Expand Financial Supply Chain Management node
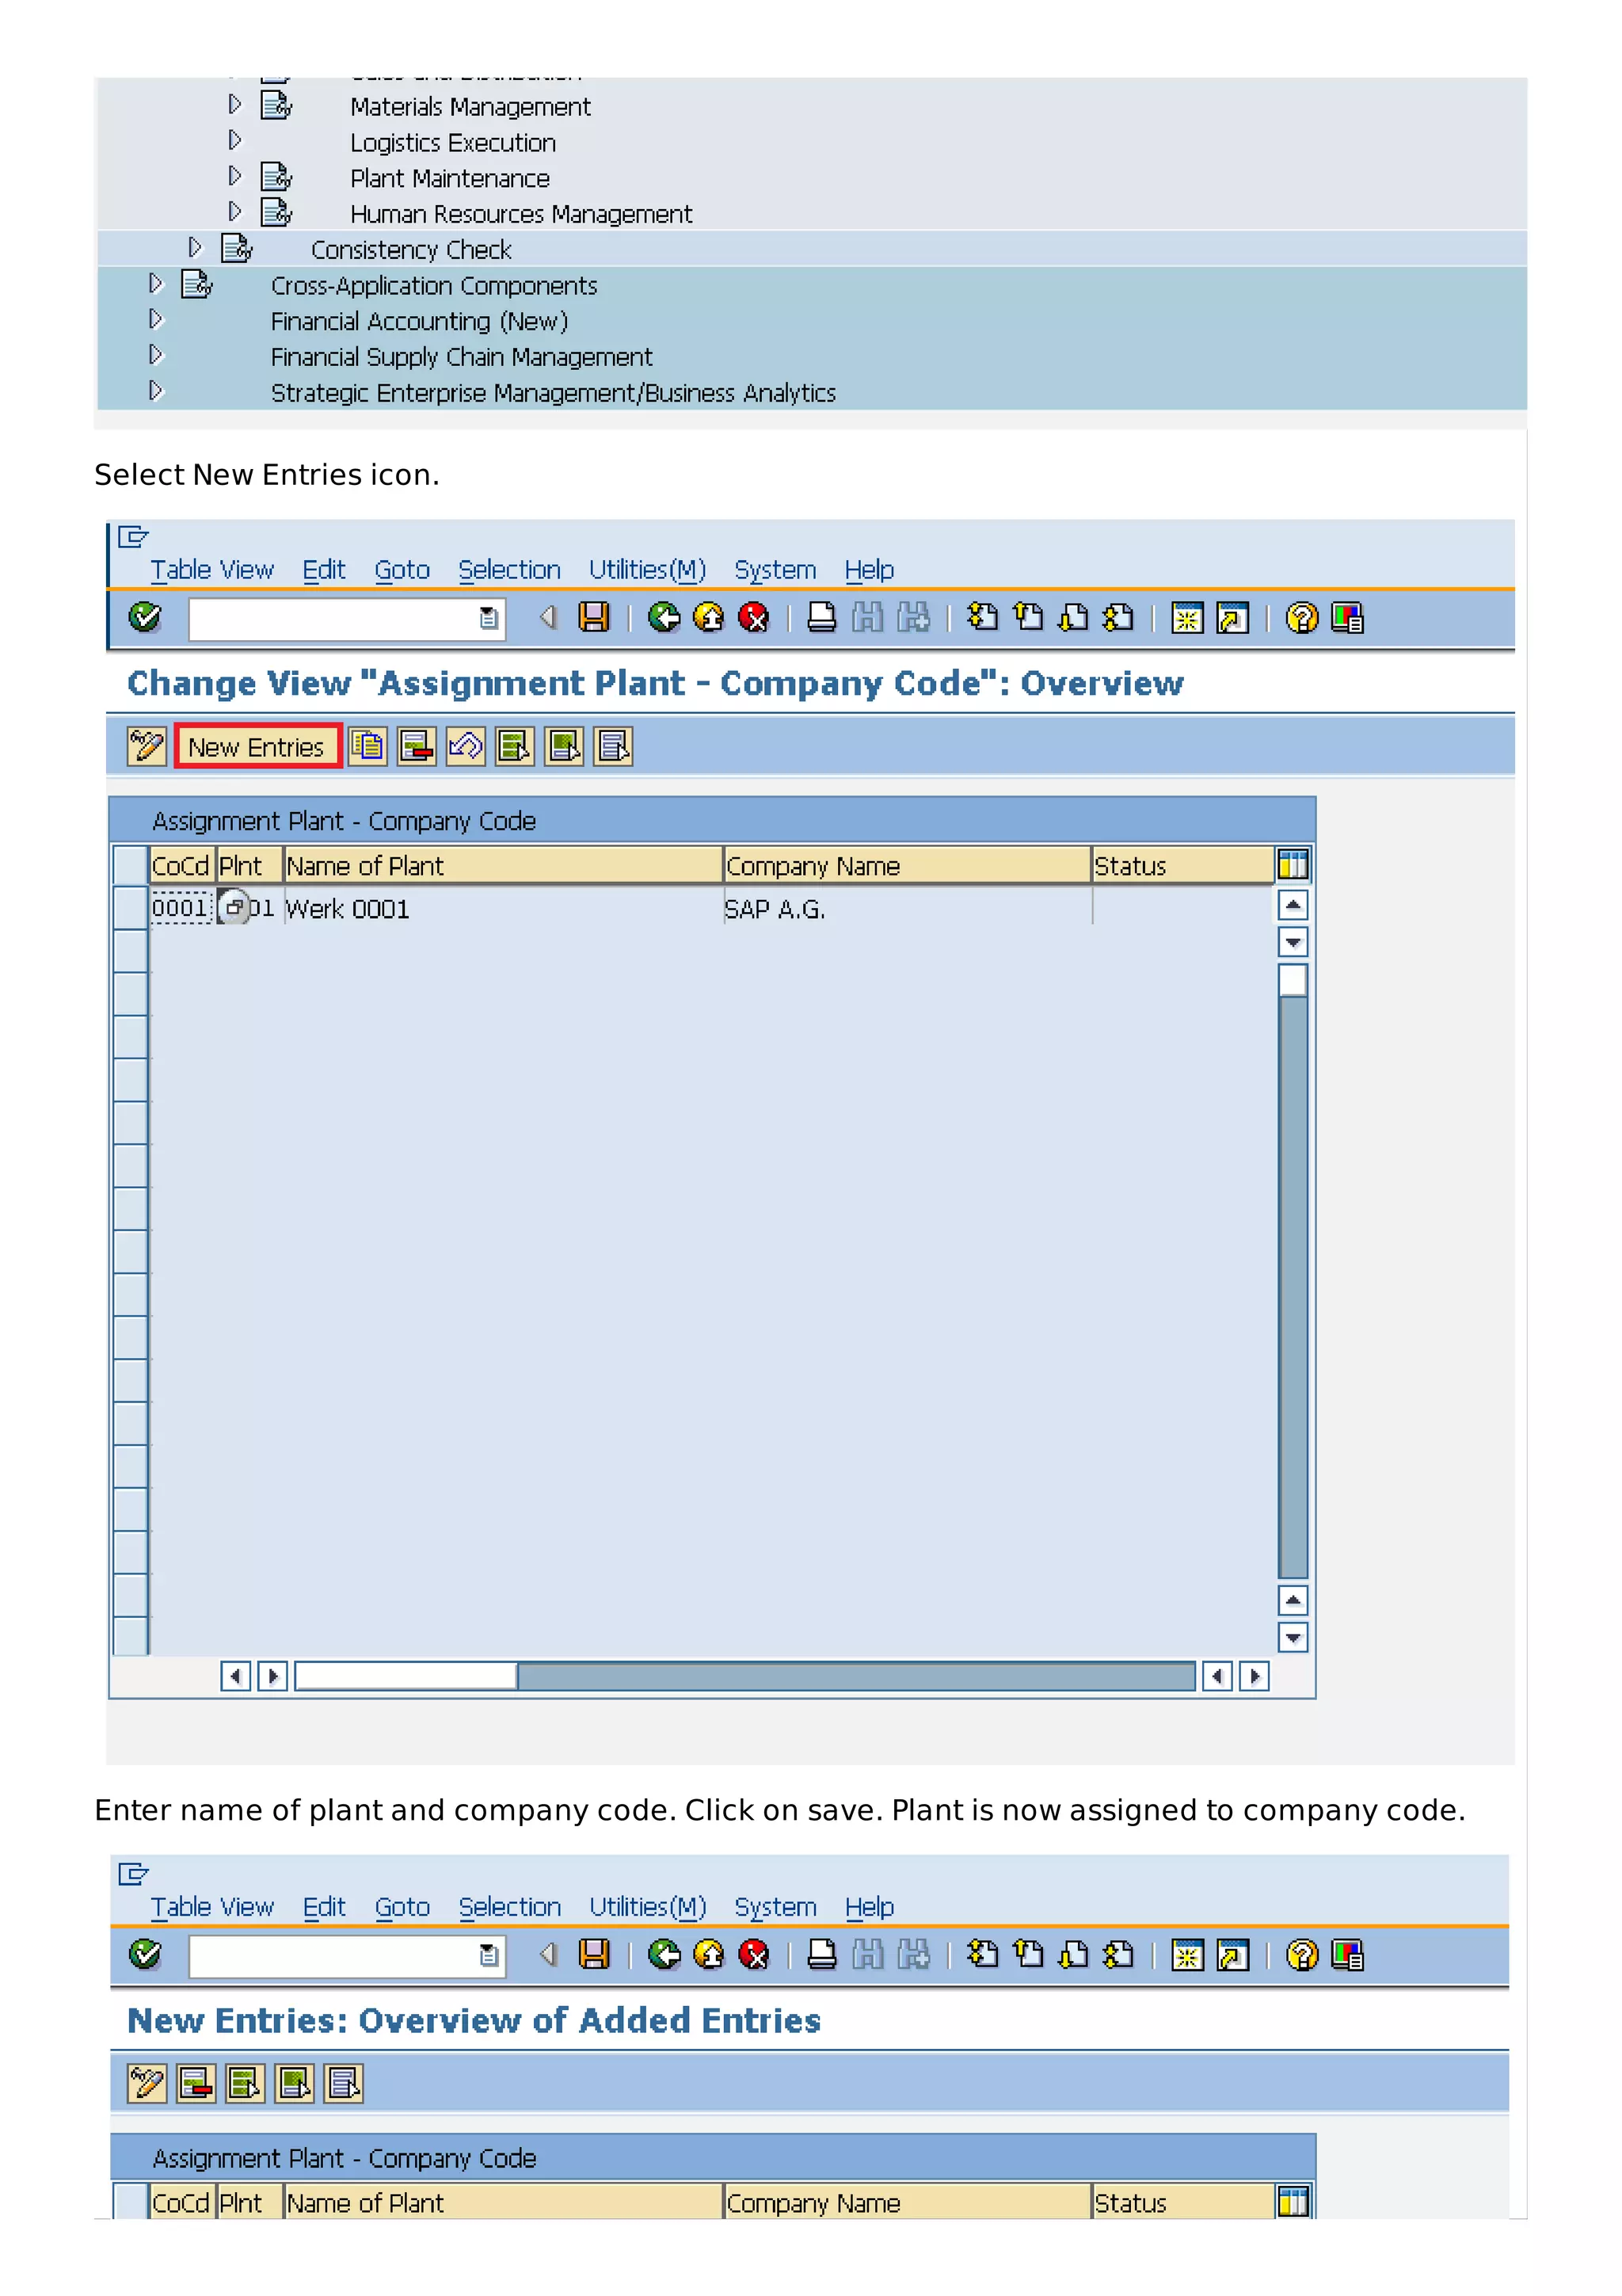Screen dimensions: 1622x2296 point(155,355)
